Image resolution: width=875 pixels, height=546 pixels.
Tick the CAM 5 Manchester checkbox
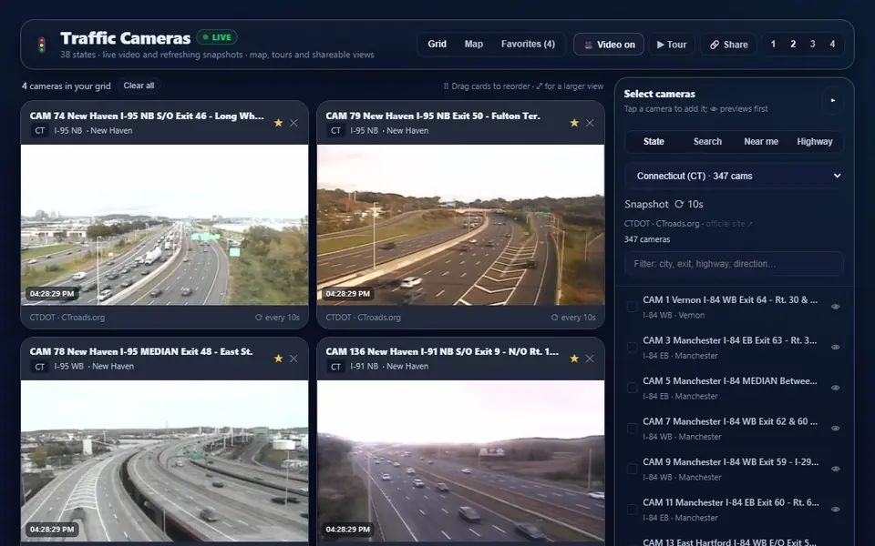pos(632,388)
